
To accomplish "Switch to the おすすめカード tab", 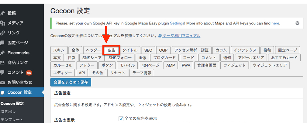I will click(x=284, y=58).
